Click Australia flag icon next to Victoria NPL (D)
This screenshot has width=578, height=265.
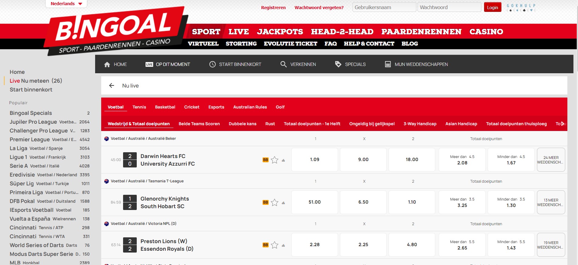(106, 224)
